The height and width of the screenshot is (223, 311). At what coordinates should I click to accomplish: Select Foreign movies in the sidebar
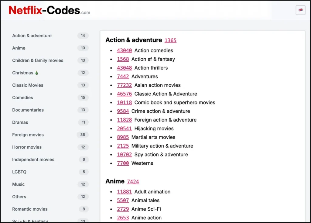pos(28,135)
